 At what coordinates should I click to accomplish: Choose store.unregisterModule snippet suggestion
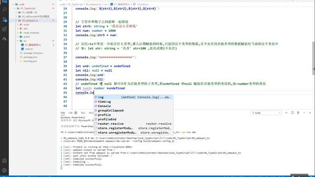click(x=133, y=132)
